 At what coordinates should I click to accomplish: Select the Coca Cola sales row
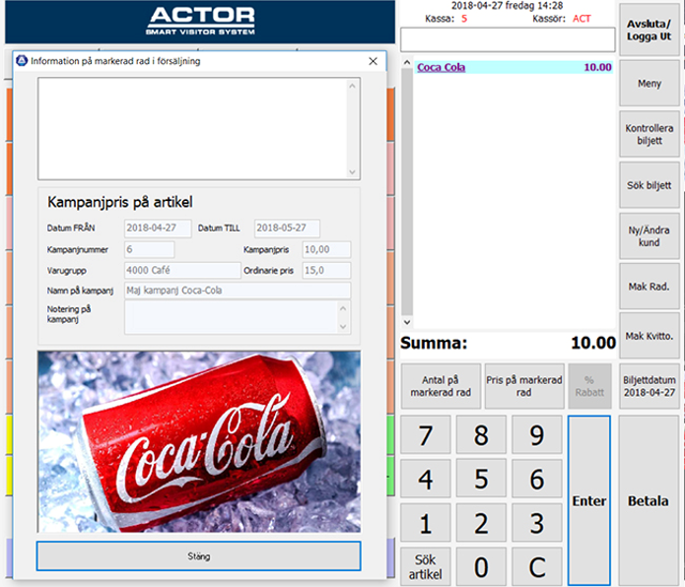[514, 67]
